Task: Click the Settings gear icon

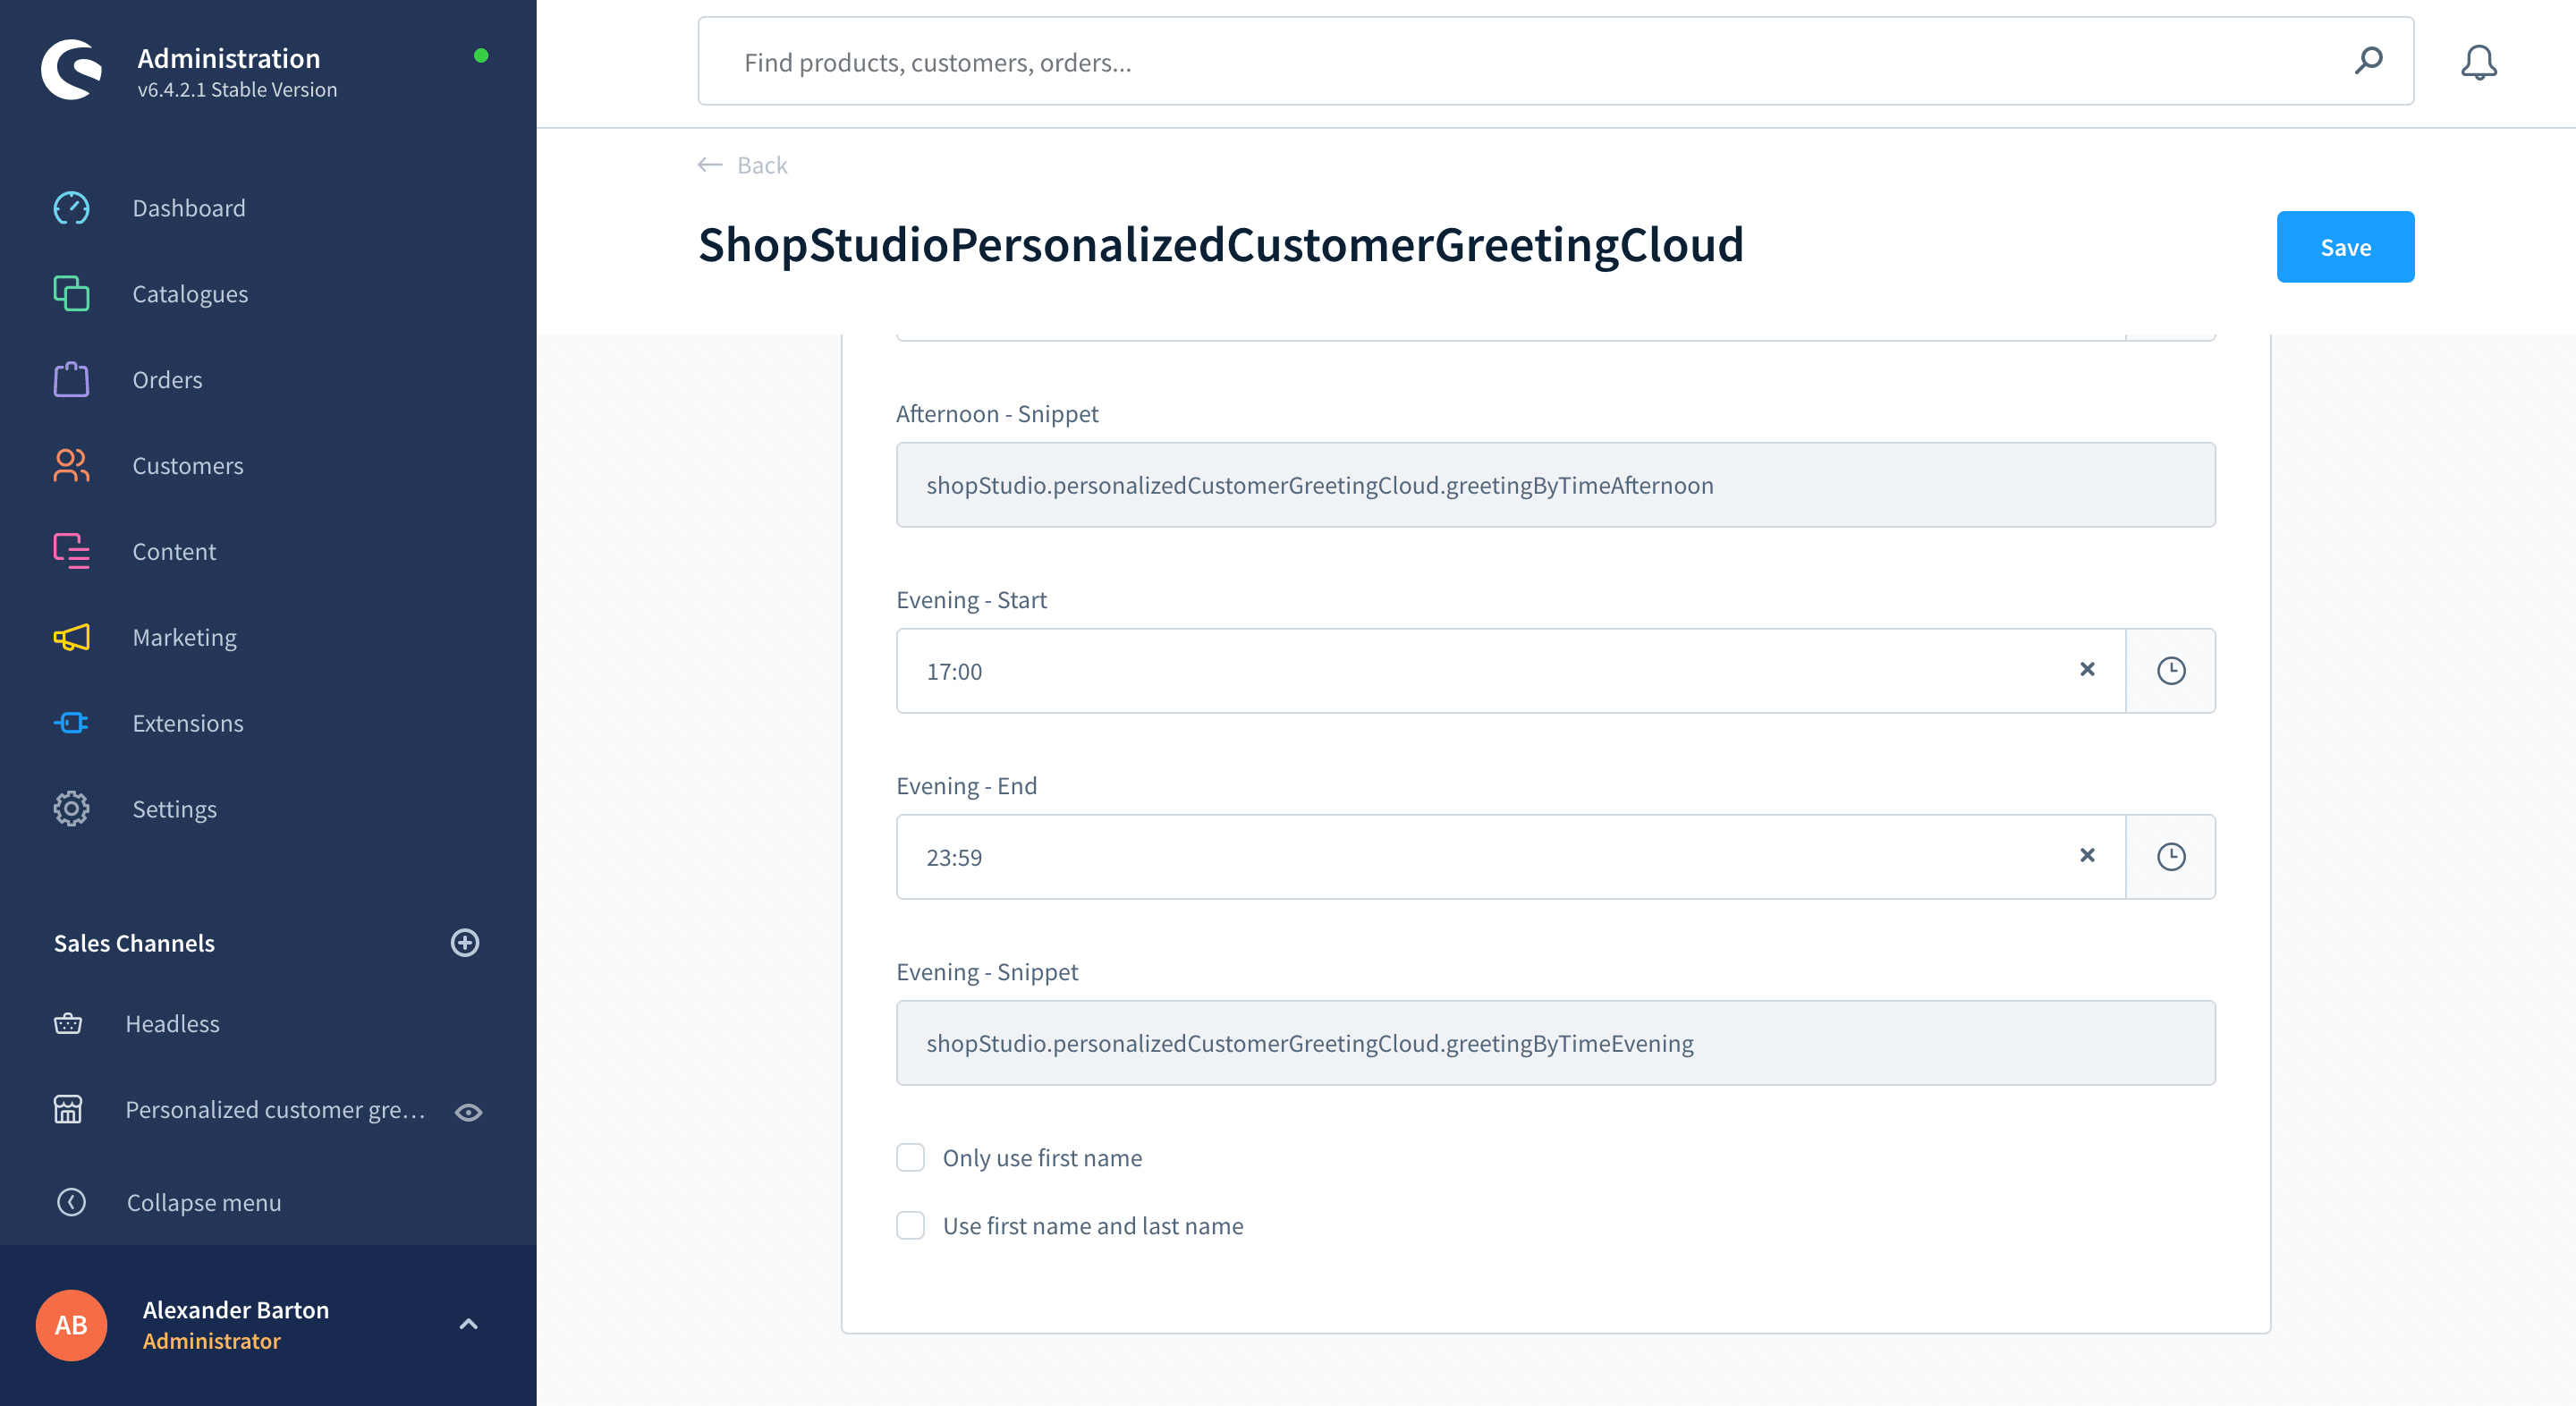Action: pyautogui.click(x=69, y=809)
